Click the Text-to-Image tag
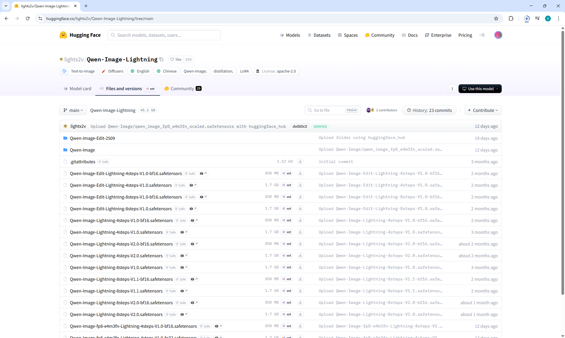 click(x=79, y=71)
